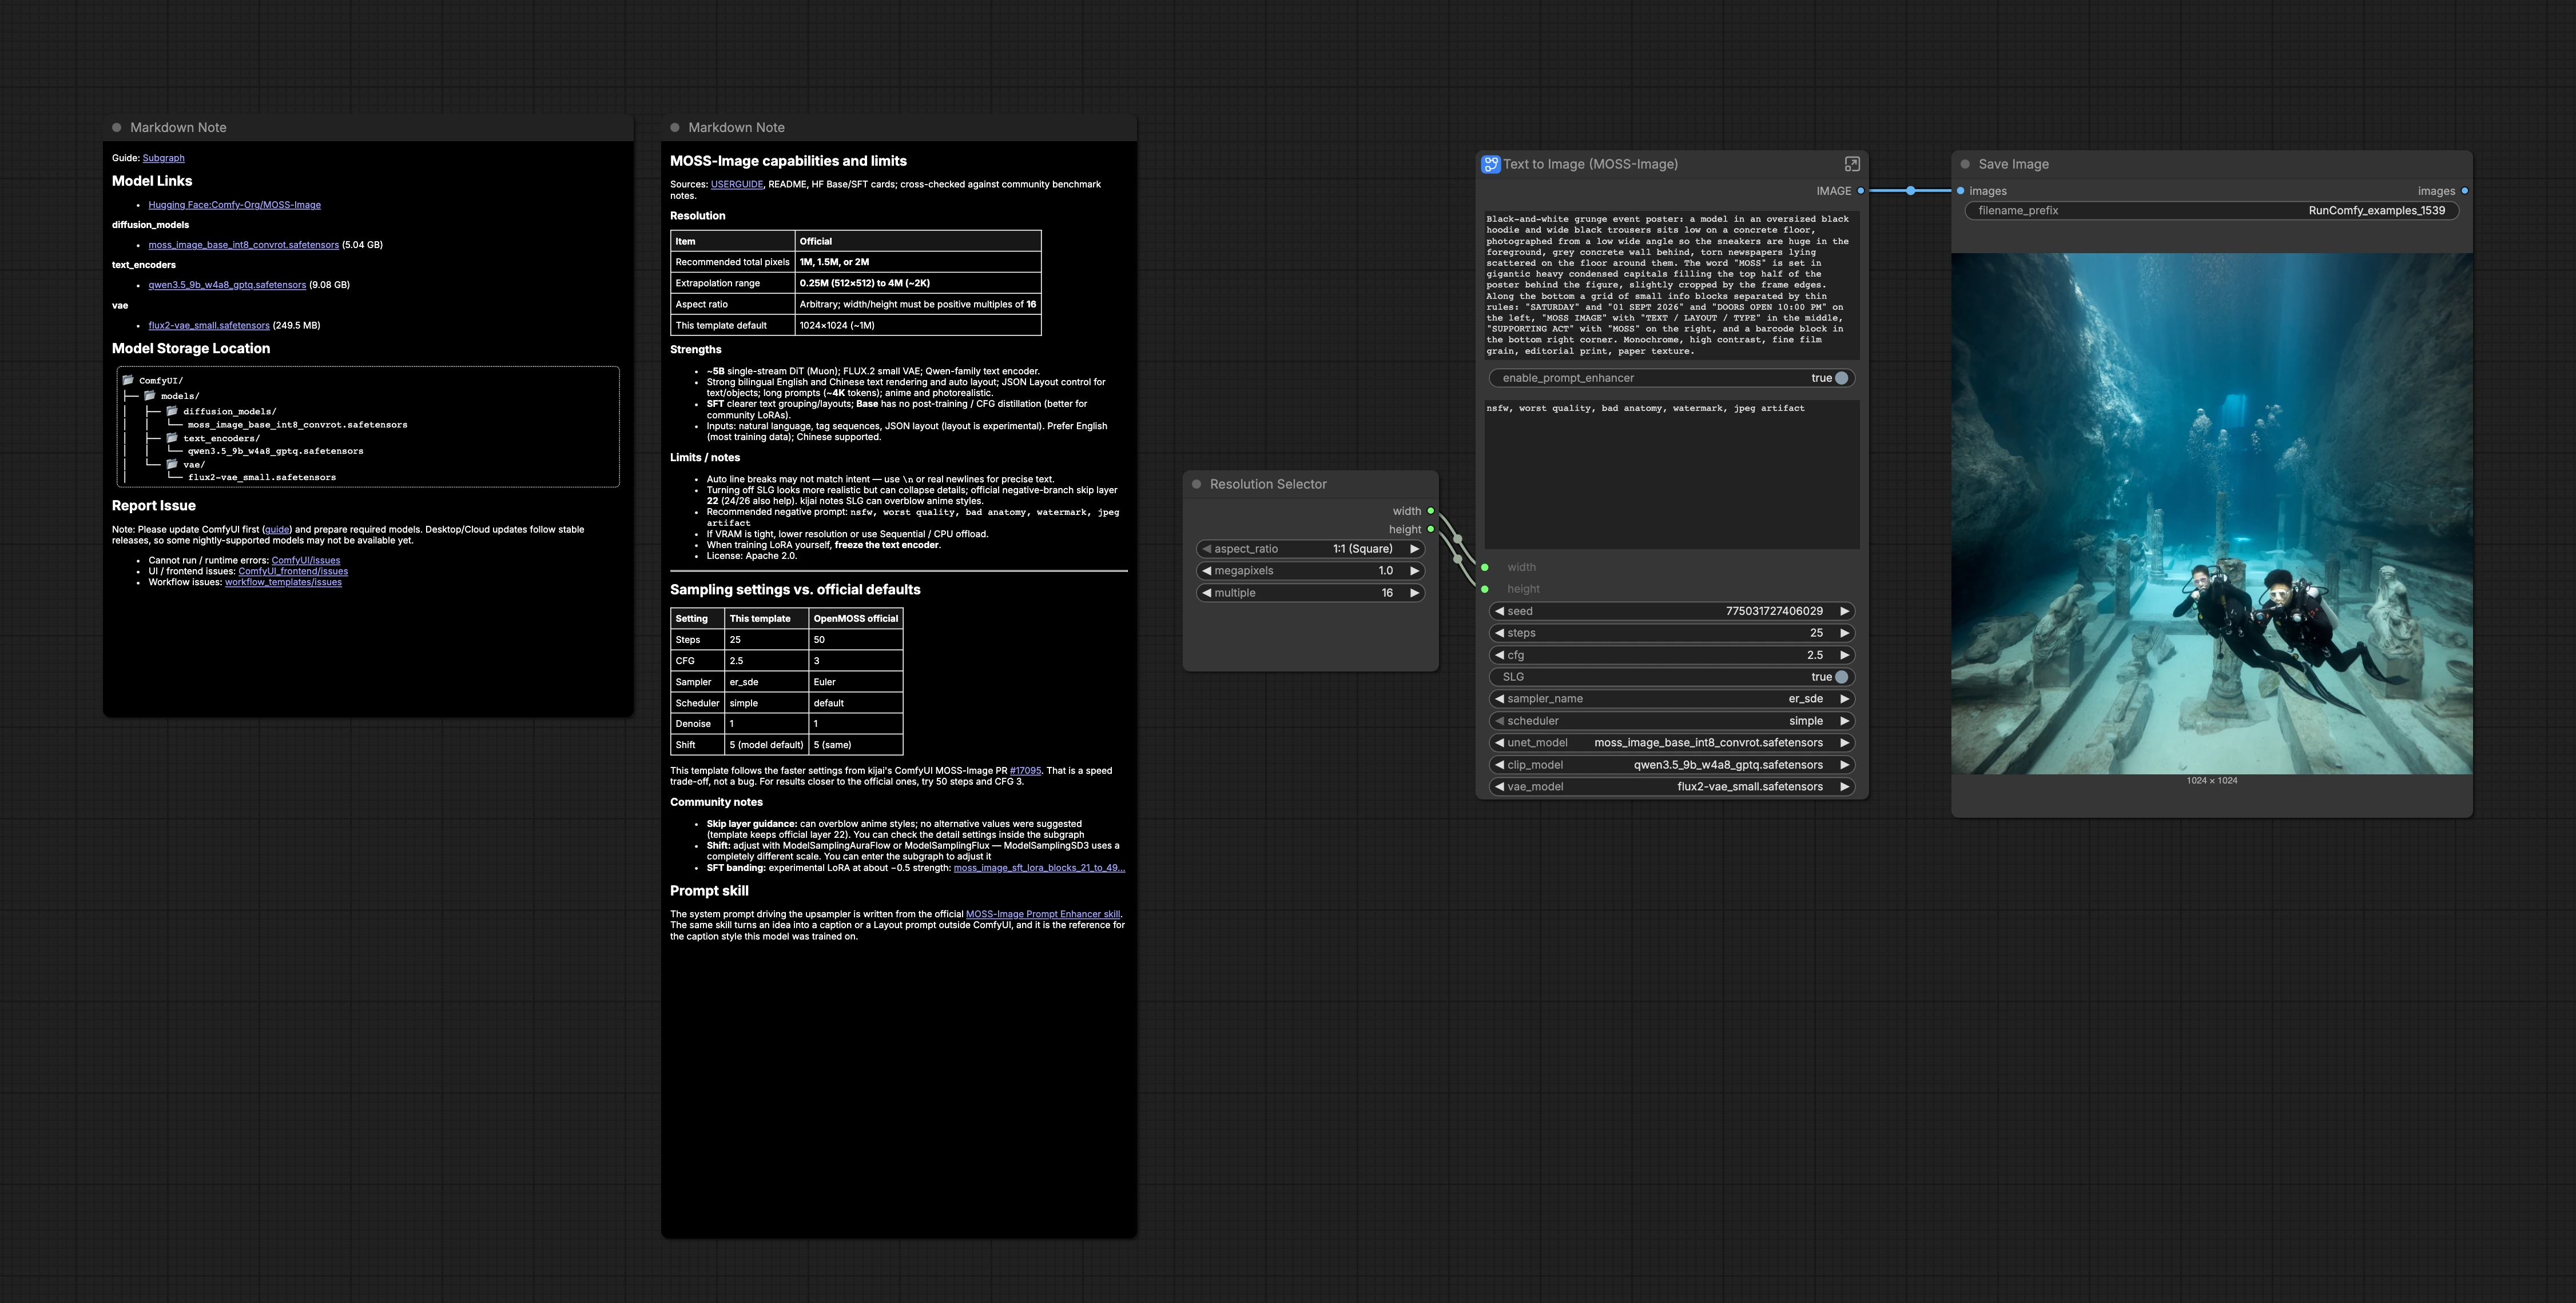Increase the seed value with right arrow
2576x1303 pixels.
pyautogui.click(x=1844, y=610)
